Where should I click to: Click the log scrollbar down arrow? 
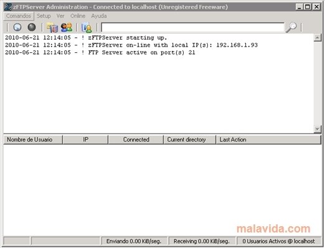[318, 129]
